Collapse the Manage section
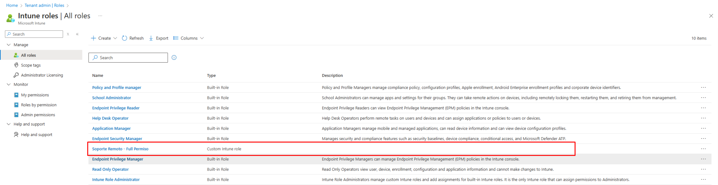This screenshot has width=718, height=185. [9, 45]
